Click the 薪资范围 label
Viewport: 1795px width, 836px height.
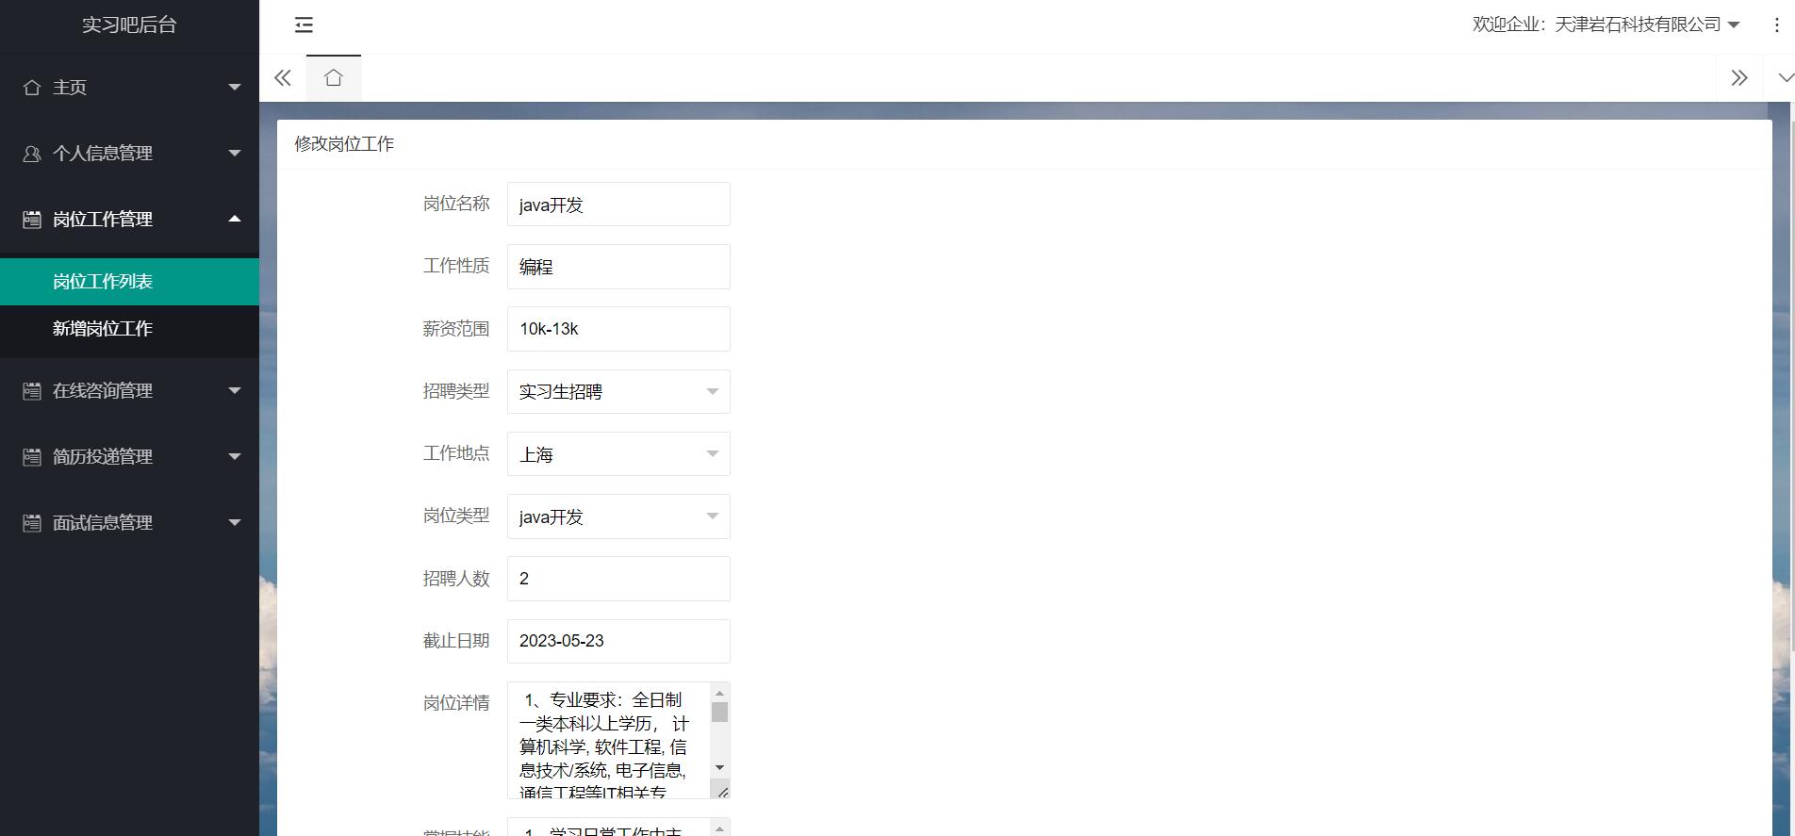pyautogui.click(x=456, y=329)
